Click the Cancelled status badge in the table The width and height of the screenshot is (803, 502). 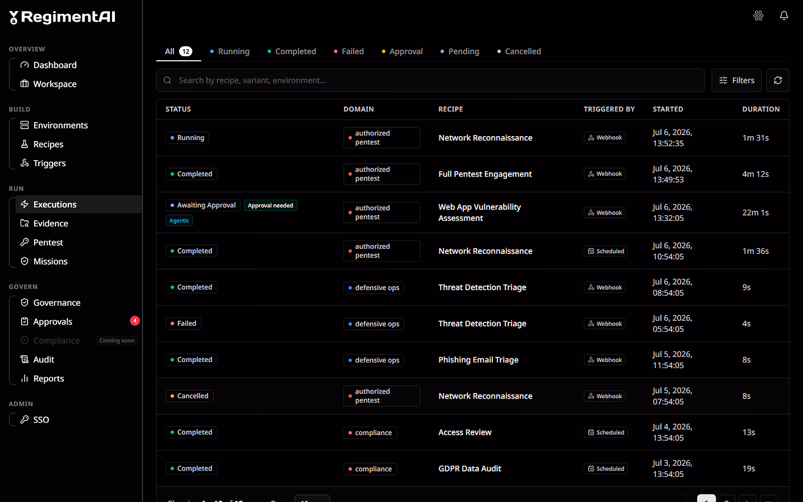pos(189,396)
